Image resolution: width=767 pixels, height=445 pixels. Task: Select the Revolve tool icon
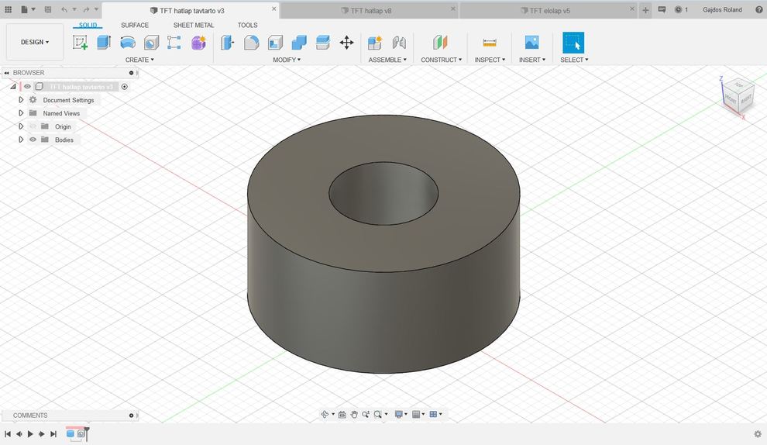pyautogui.click(x=127, y=43)
